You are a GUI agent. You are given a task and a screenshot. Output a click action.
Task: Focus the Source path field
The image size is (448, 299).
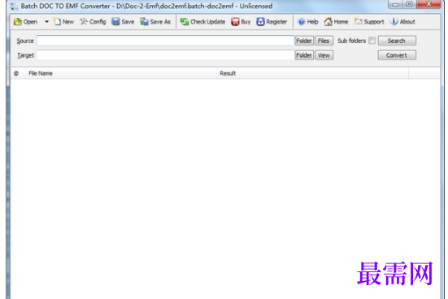tap(165, 41)
